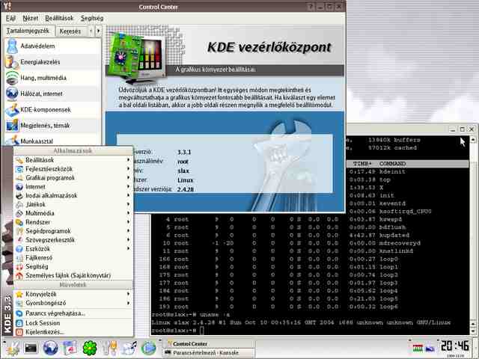Screen dimensions: 479x359
Task: Click the Játékok icon in the K menu
Action: pyautogui.click(x=19, y=204)
